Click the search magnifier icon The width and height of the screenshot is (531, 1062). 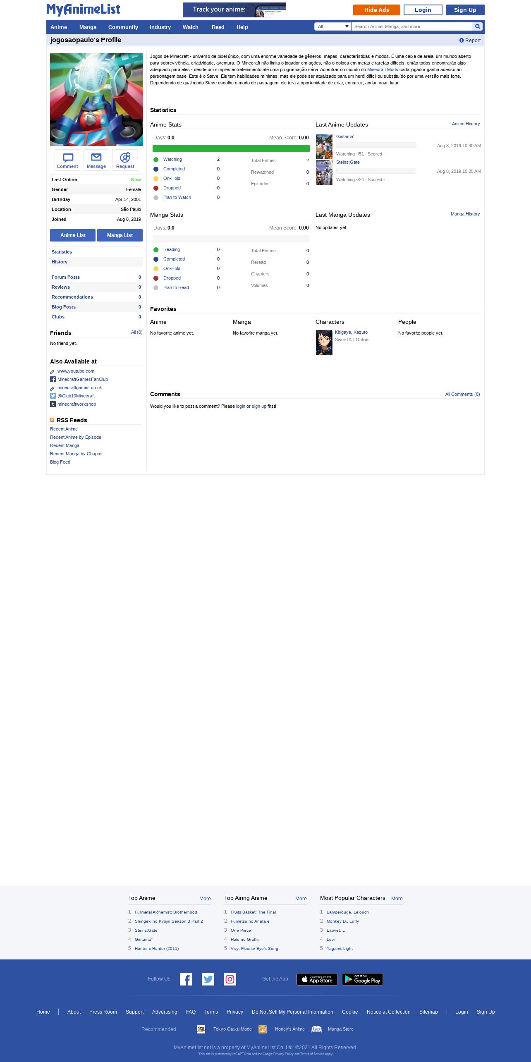pyautogui.click(x=477, y=26)
